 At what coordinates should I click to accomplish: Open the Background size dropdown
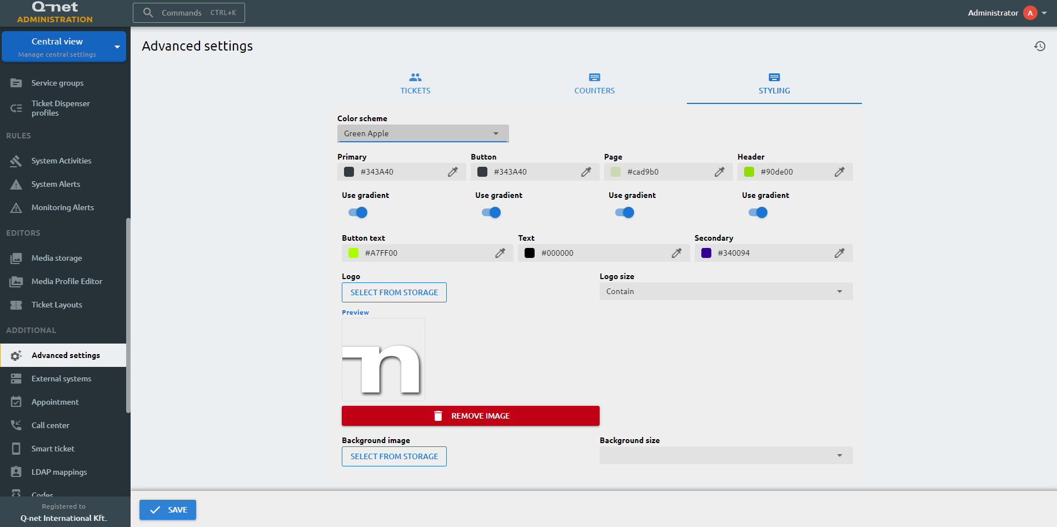click(x=726, y=455)
